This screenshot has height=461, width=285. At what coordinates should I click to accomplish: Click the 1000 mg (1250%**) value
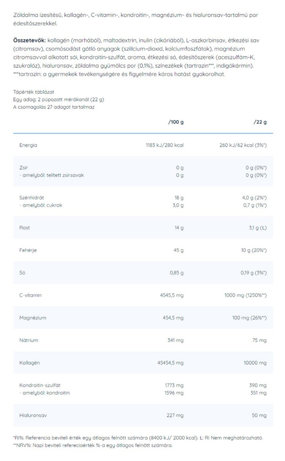246,295
